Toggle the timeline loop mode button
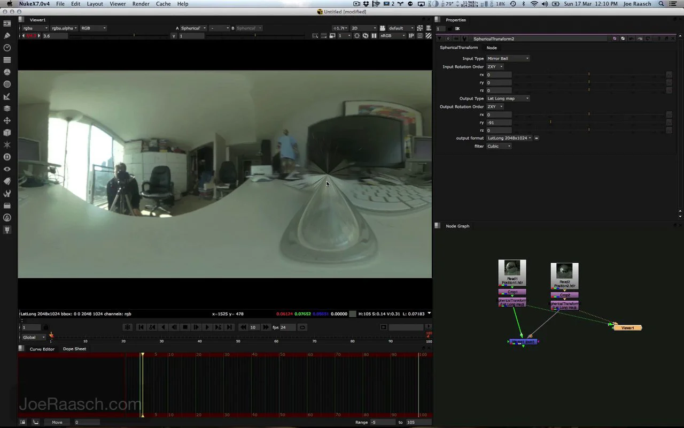Screen dimensions: 684x428 [x=302, y=327]
